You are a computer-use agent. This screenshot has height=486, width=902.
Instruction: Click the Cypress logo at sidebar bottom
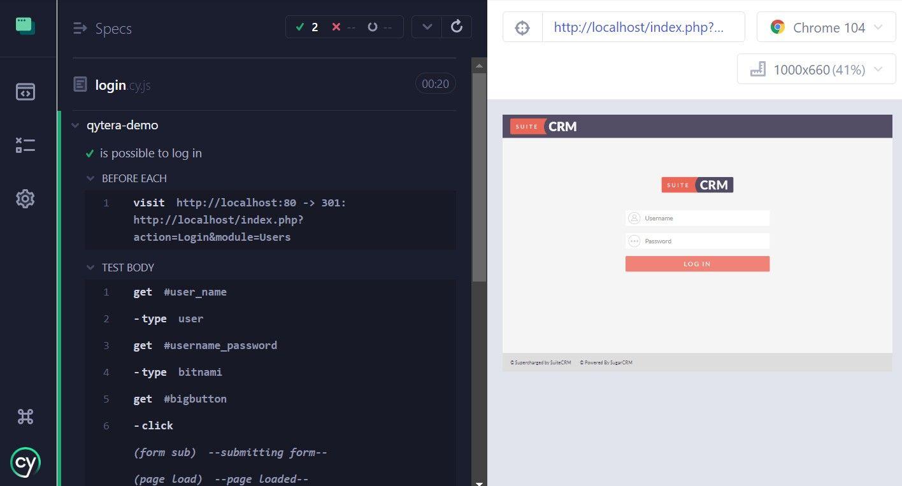(x=25, y=462)
